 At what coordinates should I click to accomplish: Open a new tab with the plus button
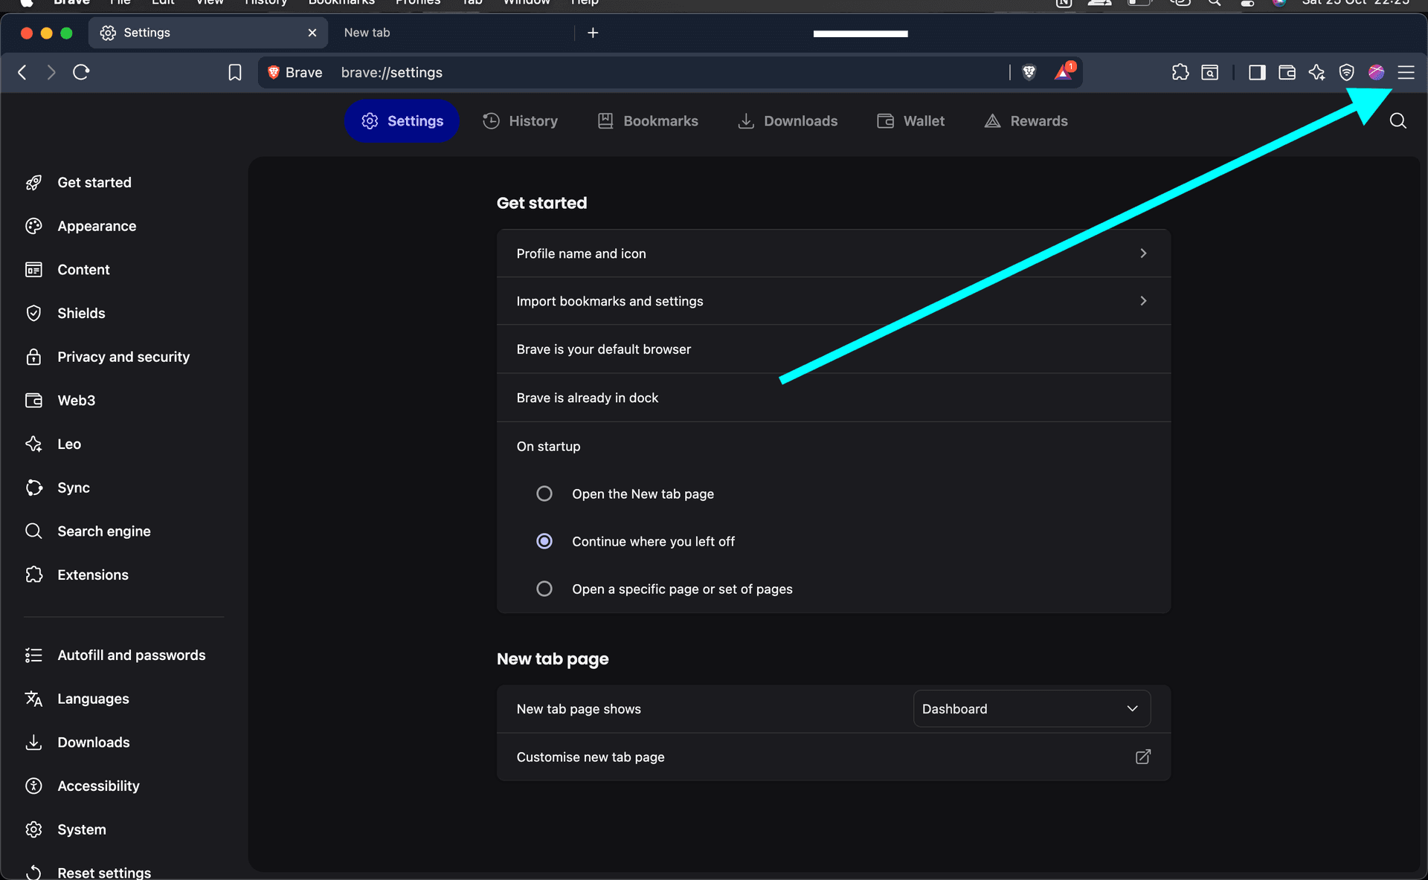coord(593,33)
